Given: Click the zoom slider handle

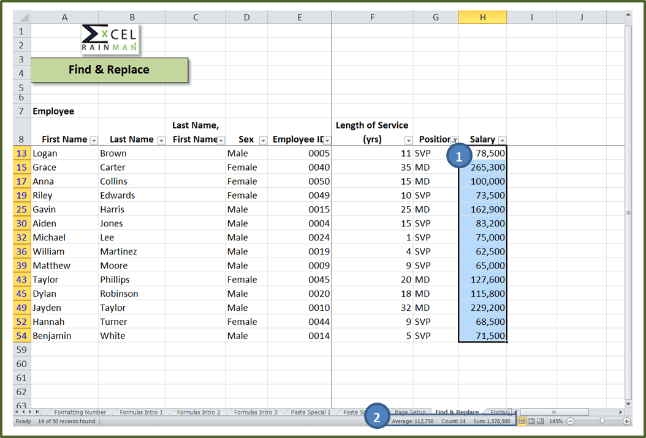Looking at the screenshot, I should point(602,421).
